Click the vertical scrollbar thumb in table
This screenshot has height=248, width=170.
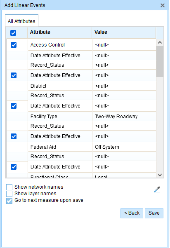[x=160, y=62]
